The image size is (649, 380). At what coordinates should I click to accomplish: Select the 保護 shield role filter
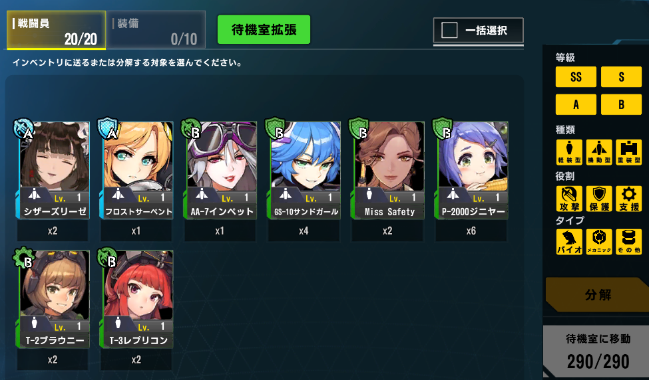pyautogui.click(x=599, y=198)
